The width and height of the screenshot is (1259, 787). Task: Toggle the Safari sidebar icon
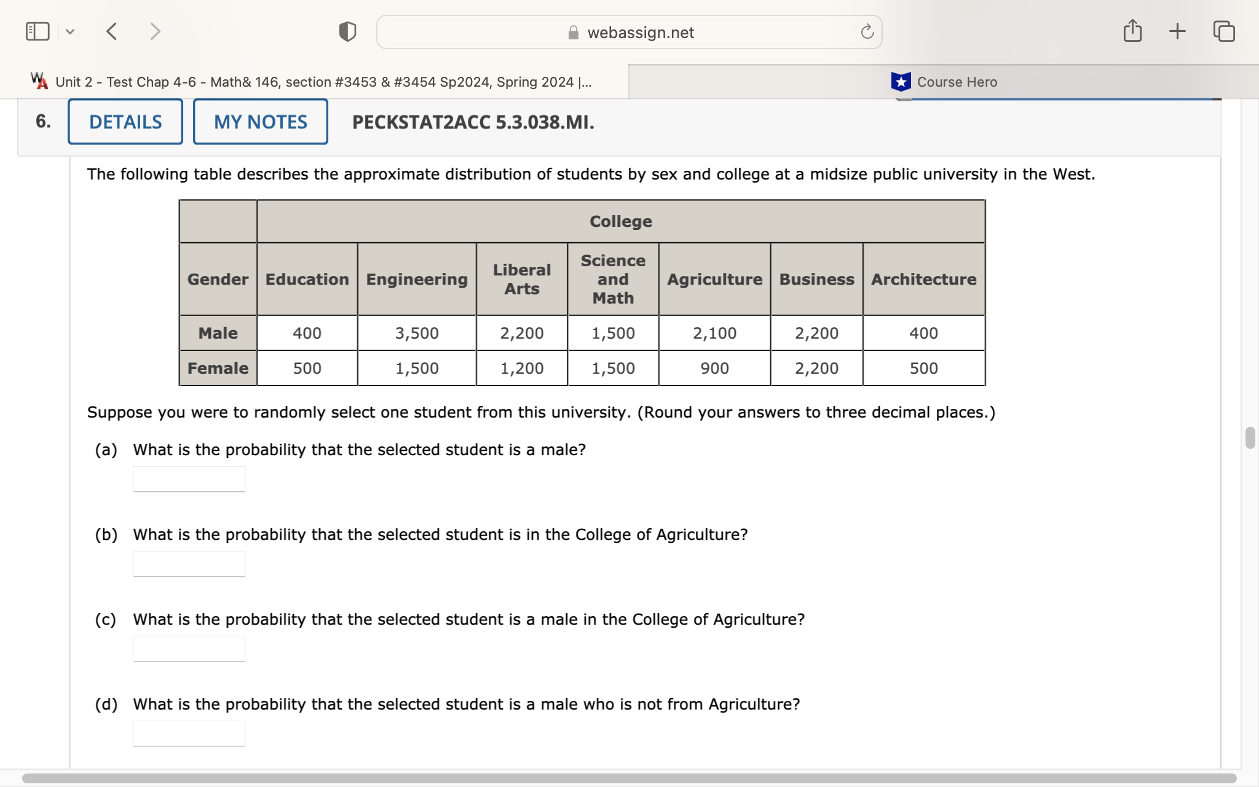(x=37, y=31)
